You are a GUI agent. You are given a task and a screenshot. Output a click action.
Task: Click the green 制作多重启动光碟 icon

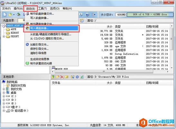[x=27, y=63]
